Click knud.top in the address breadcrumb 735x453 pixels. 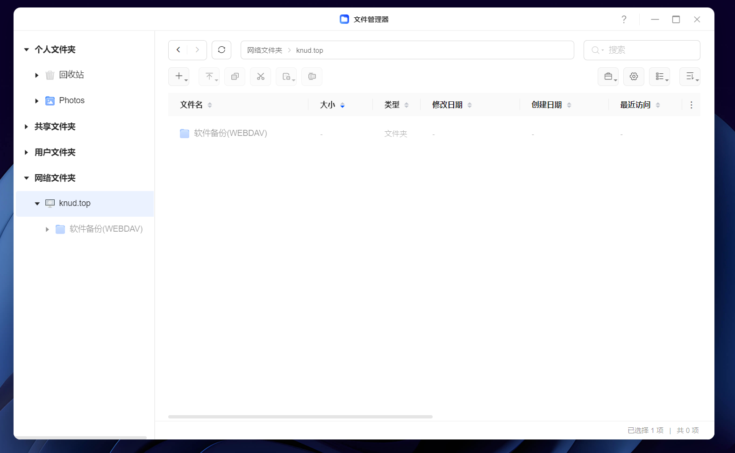(309, 50)
